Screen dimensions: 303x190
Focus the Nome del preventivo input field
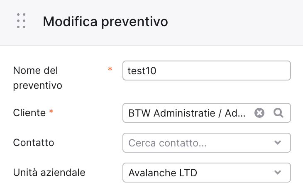pyautogui.click(x=207, y=71)
